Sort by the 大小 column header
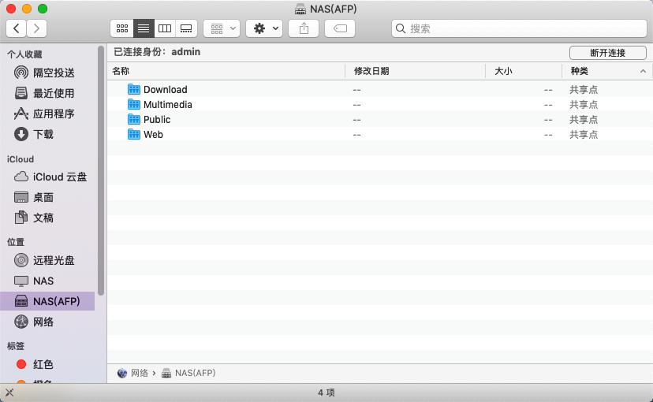Viewport: 653px width, 402px height. coord(524,71)
